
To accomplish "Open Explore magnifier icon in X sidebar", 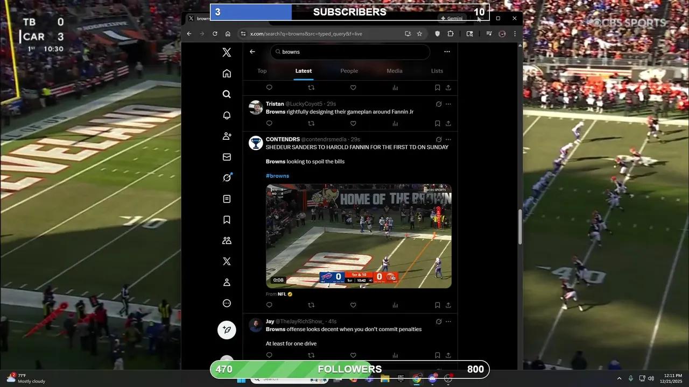I will 227,94.
